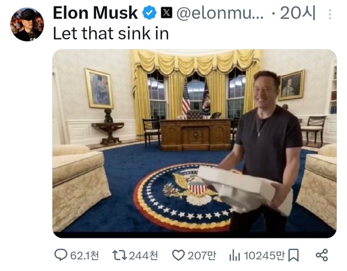
Task: Click the 62.1천 reply count
Action: click(84, 255)
